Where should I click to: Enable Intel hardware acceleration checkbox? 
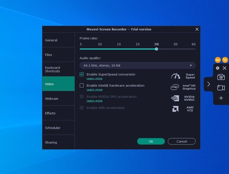click(82, 85)
